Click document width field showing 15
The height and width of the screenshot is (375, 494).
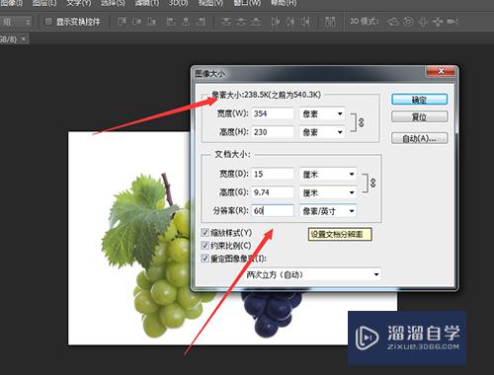[273, 174]
